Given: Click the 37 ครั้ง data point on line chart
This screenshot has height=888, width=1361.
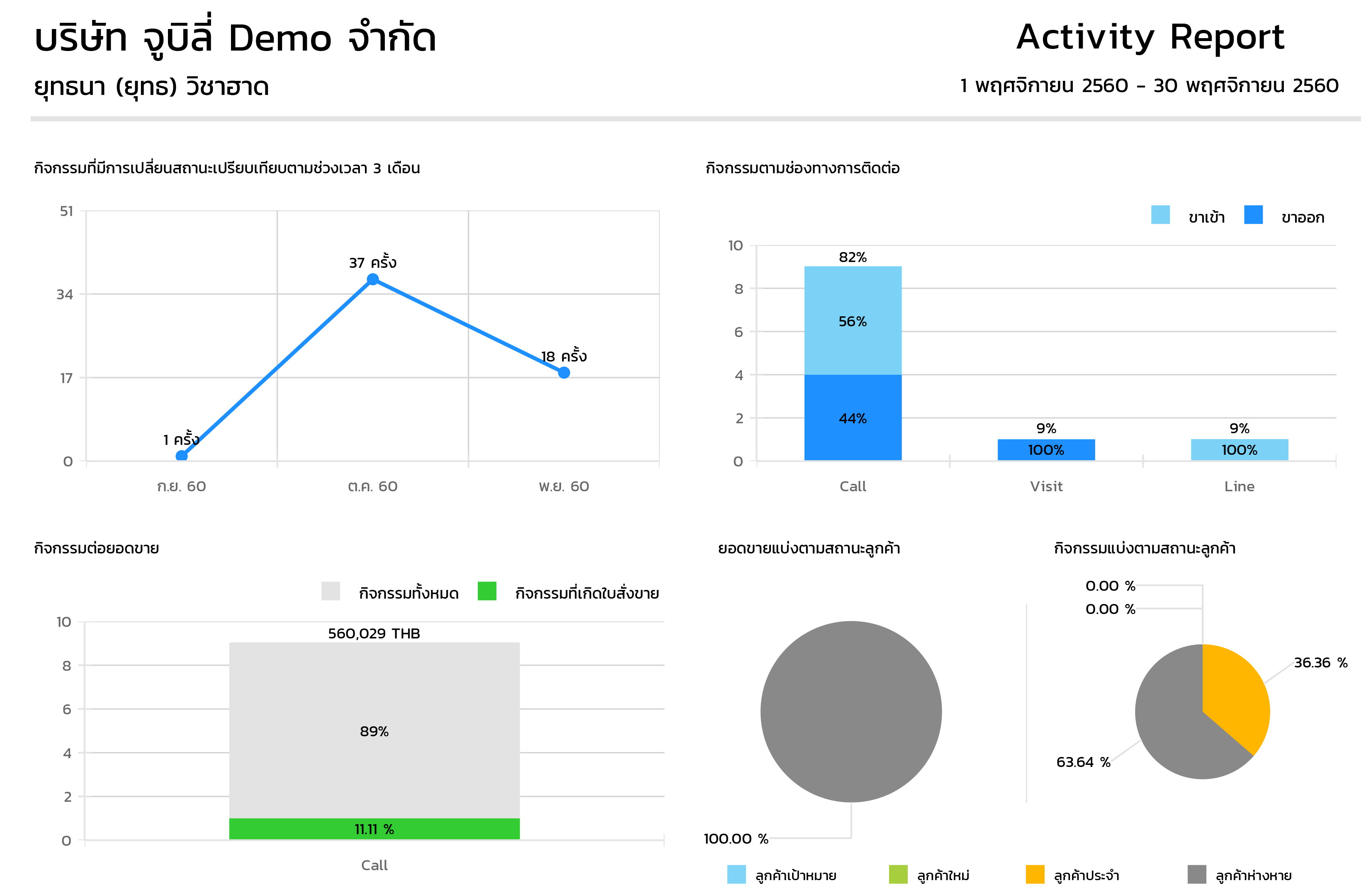Looking at the screenshot, I should coord(373,279).
